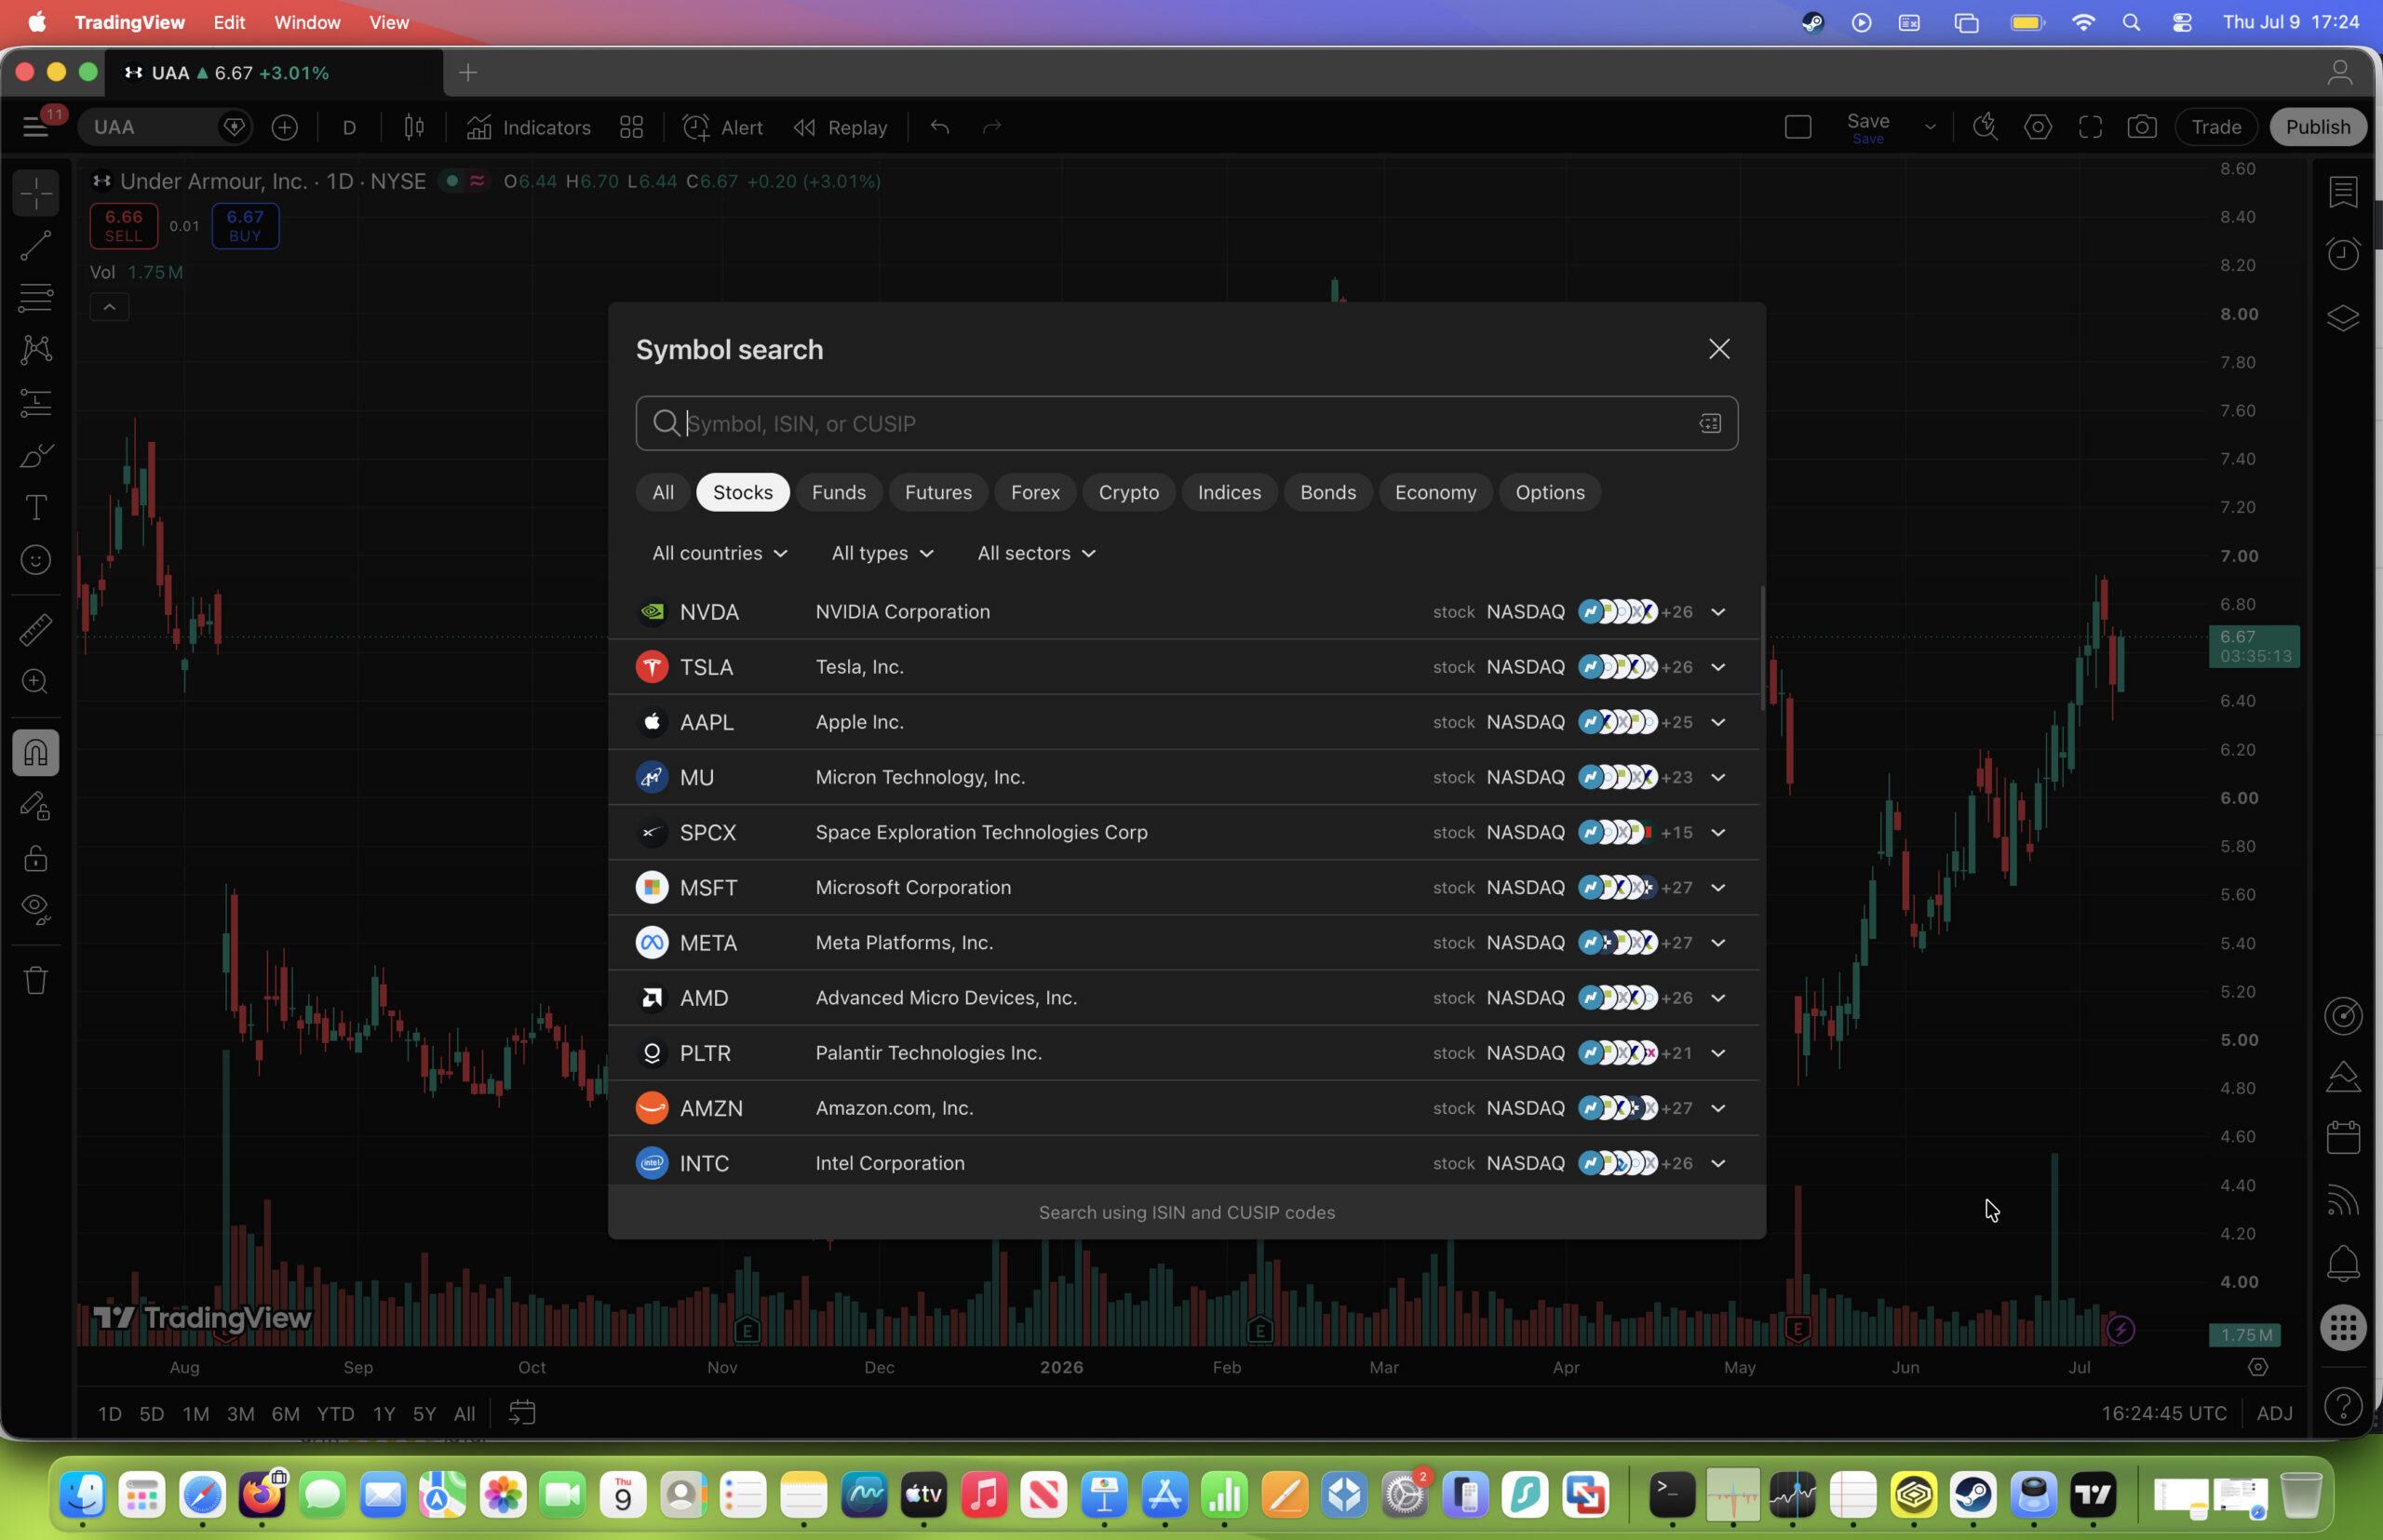Image resolution: width=2383 pixels, height=1540 pixels.
Task: Open the Indicators panel
Action: 530,127
